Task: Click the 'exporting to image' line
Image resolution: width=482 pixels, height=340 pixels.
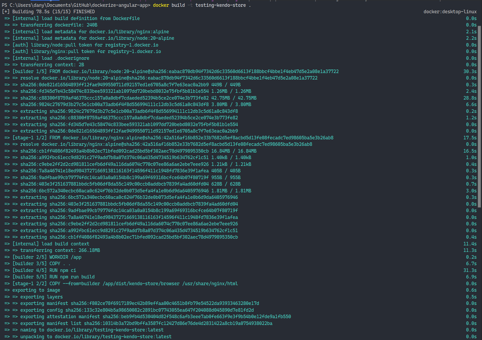Action: tap(36, 290)
